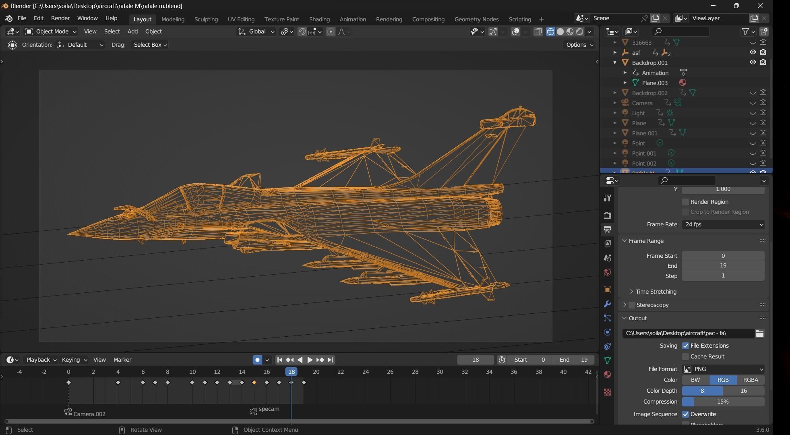Open the Particles properties tab
The width and height of the screenshot is (790, 435).
pos(607,318)
